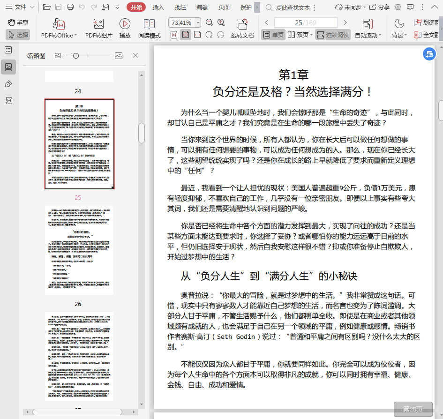This screenshot has width=443, height=419.
Task: Open the 73.41% zoom level dropdown
Action: point(198,22)
